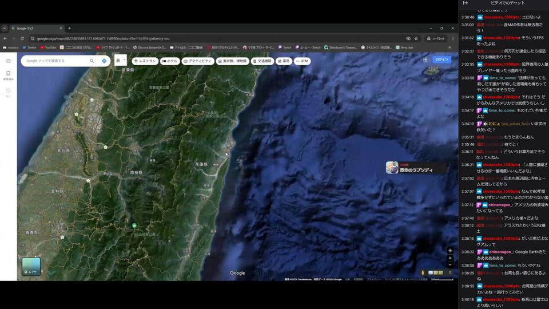
Task: Open the niconico bookmark
Action: (10, 47)
